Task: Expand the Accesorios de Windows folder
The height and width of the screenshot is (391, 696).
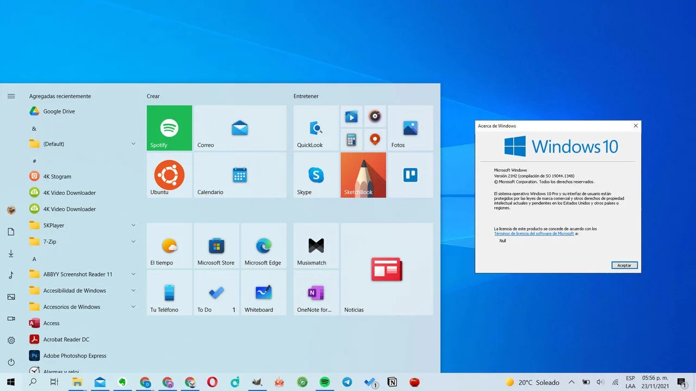Action: (x=83, y=307)
